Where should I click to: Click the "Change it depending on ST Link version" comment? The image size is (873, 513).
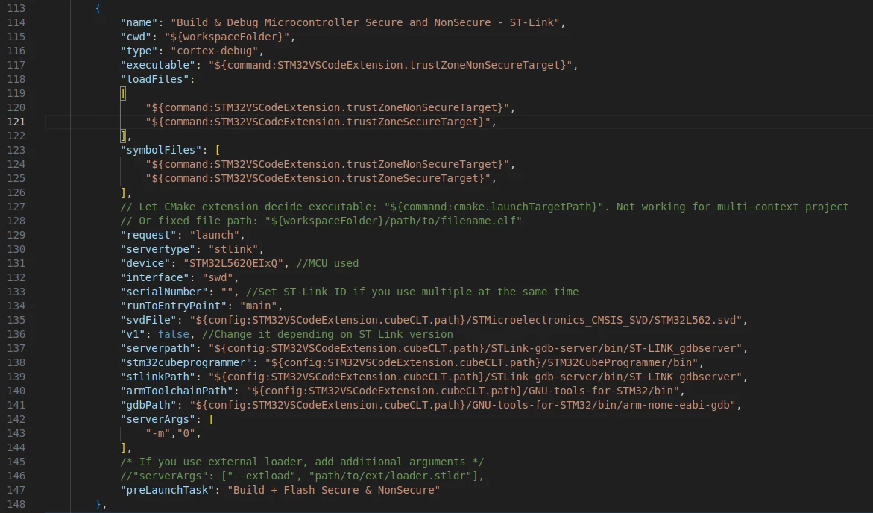click(327, 334)
